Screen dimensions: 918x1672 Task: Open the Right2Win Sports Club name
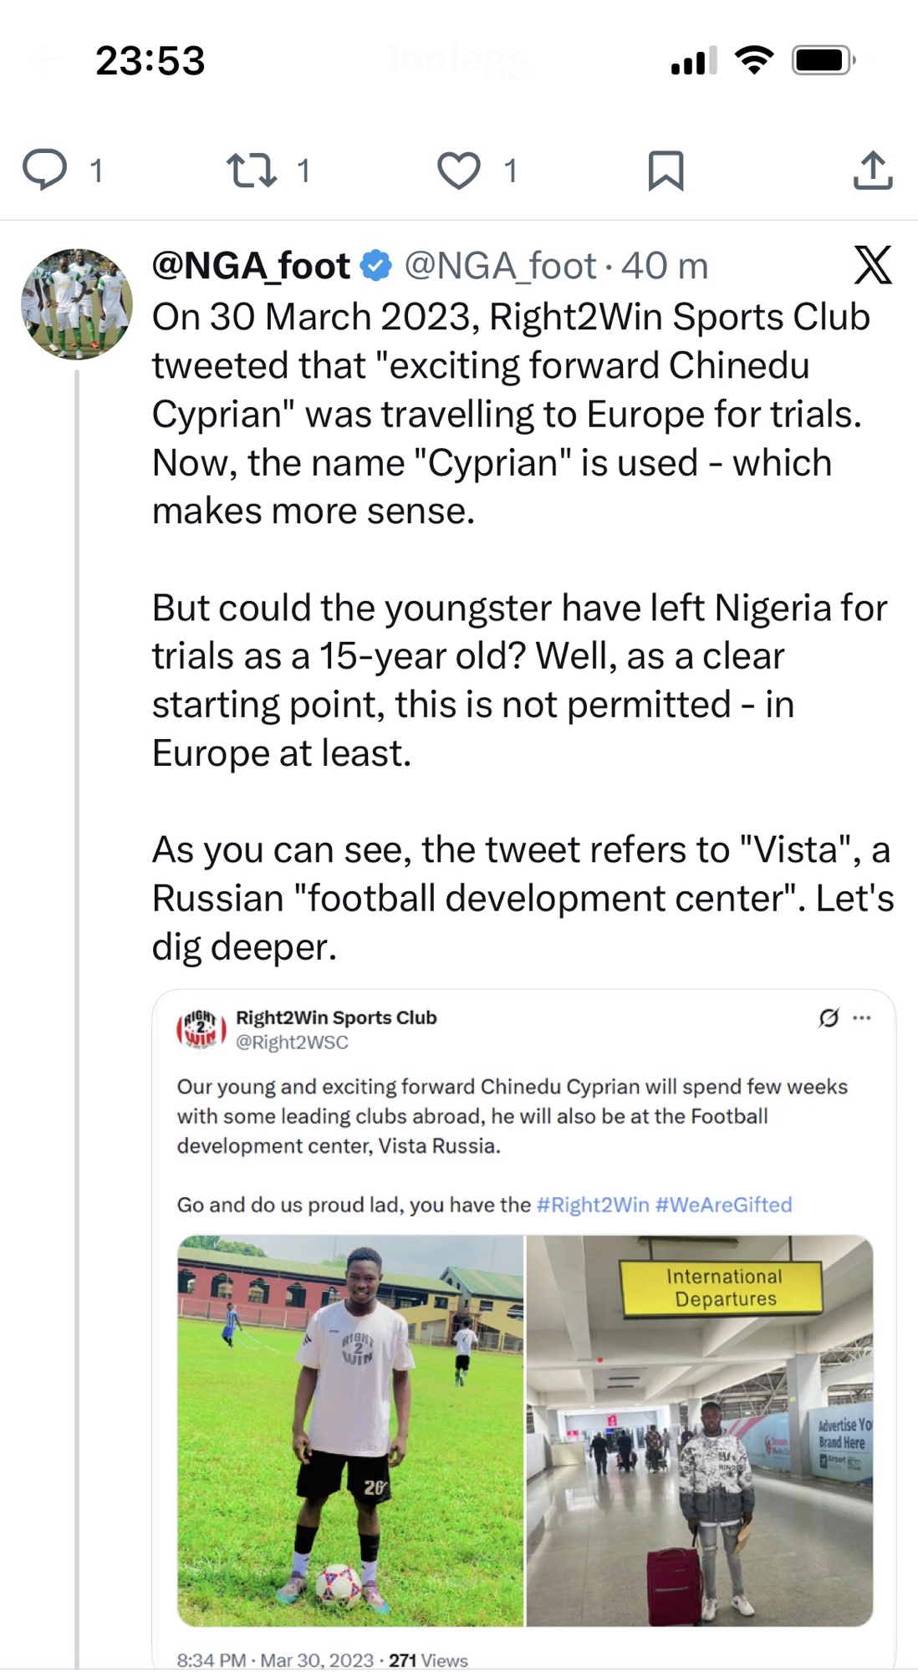click(x=336, y=1017)
